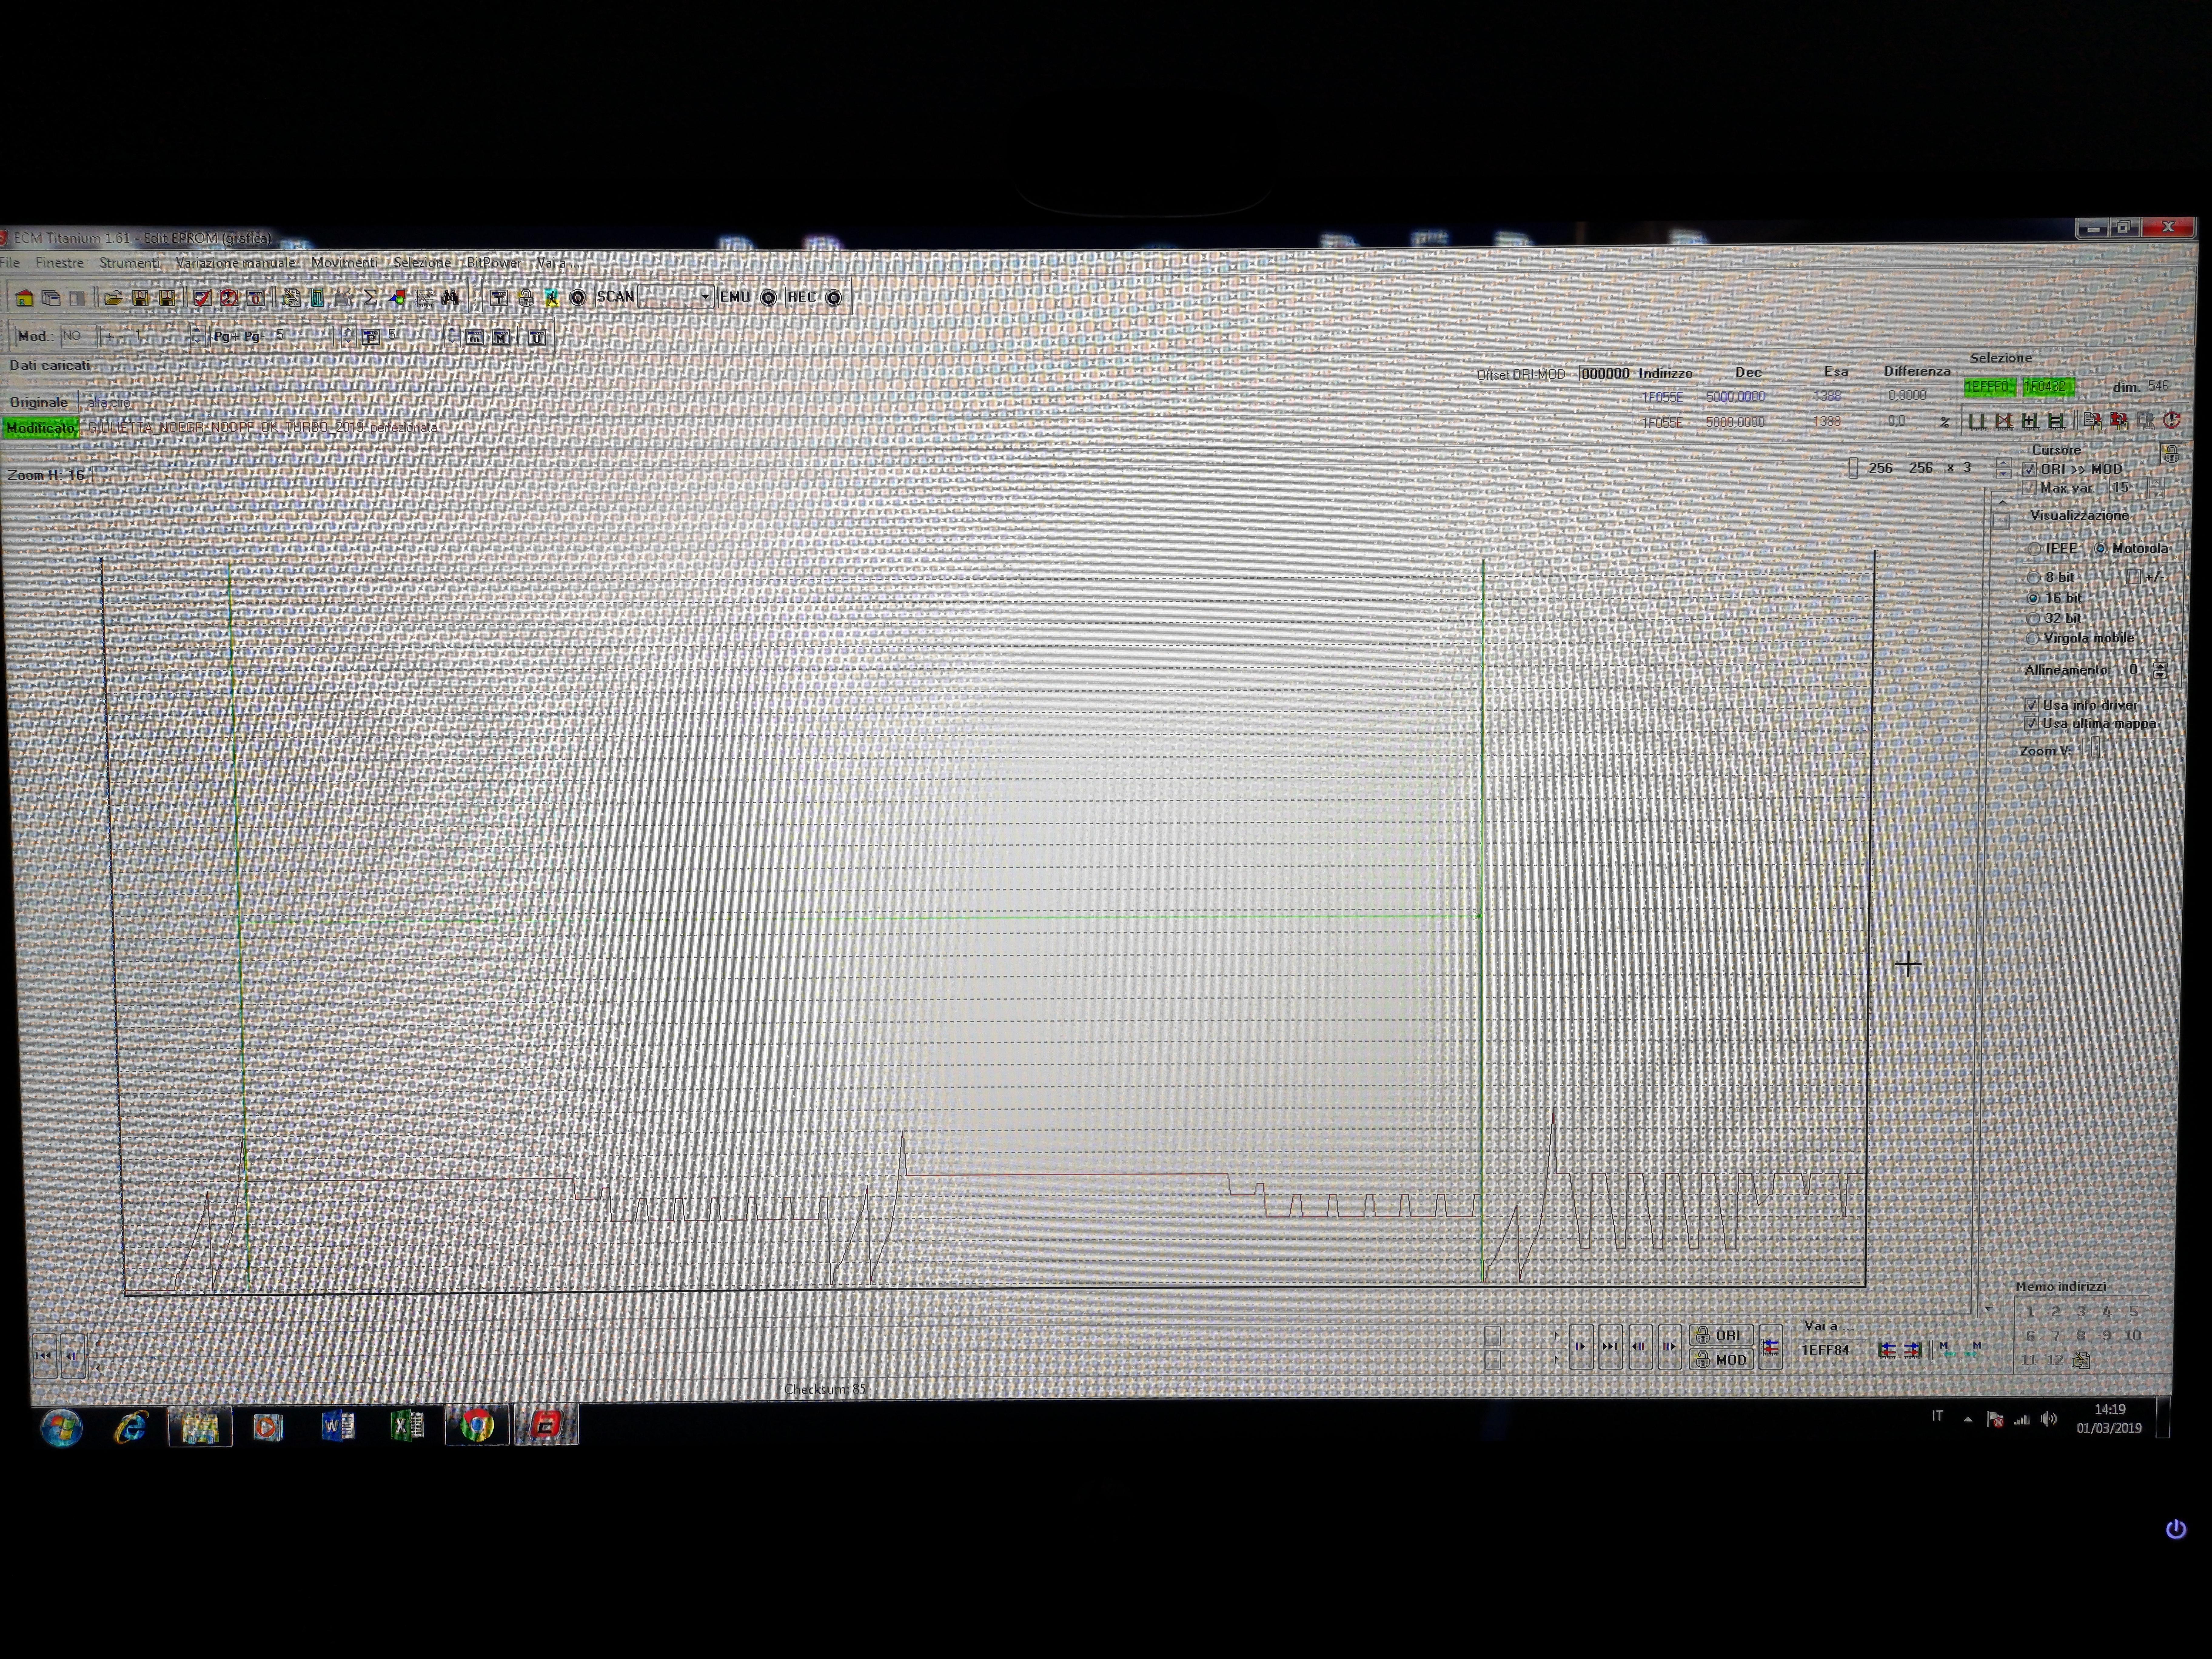The image size is (2212, 1659).
Task: Click the P page step icon
Action: point(371,337)
